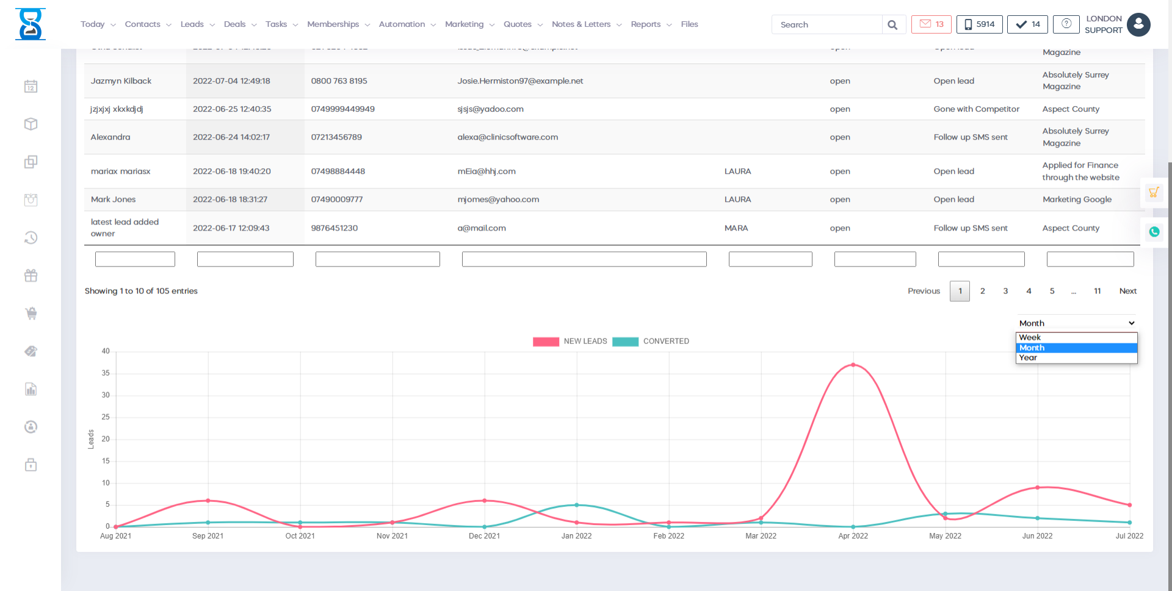This screenshot has width=1172, height=591.
Task: Choose Year option in period dropdown
Action: pyautogui.click(x=1076, y=358)
